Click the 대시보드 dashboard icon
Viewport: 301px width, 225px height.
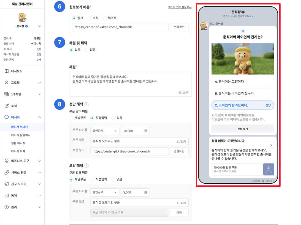coord(6,71)
